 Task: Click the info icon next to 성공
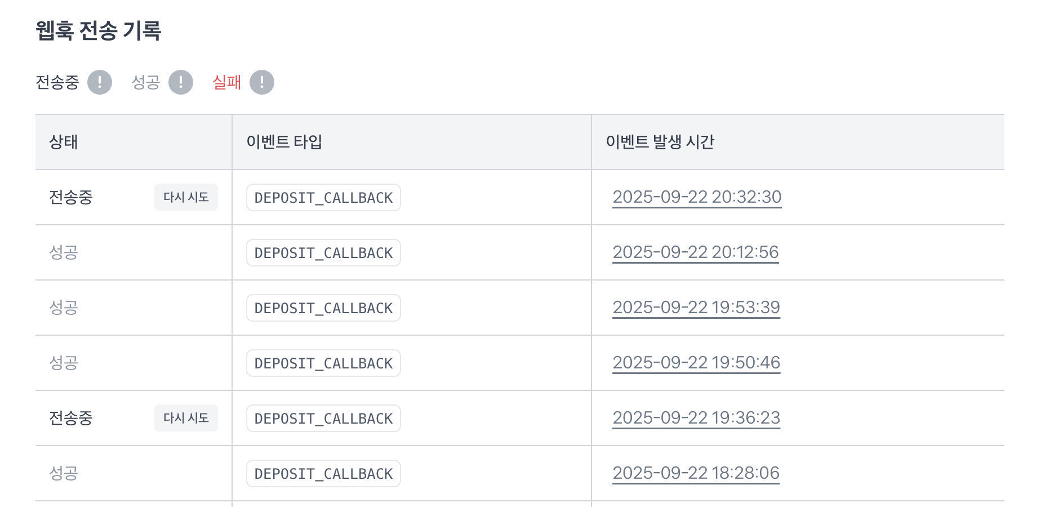pos(181,82)
